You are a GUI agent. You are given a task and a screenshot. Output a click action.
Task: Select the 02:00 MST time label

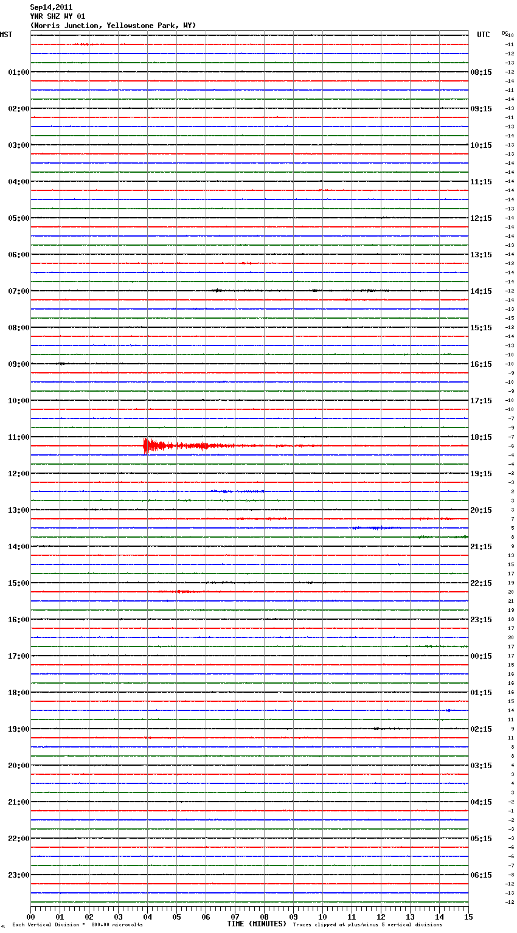coord(18,109)
